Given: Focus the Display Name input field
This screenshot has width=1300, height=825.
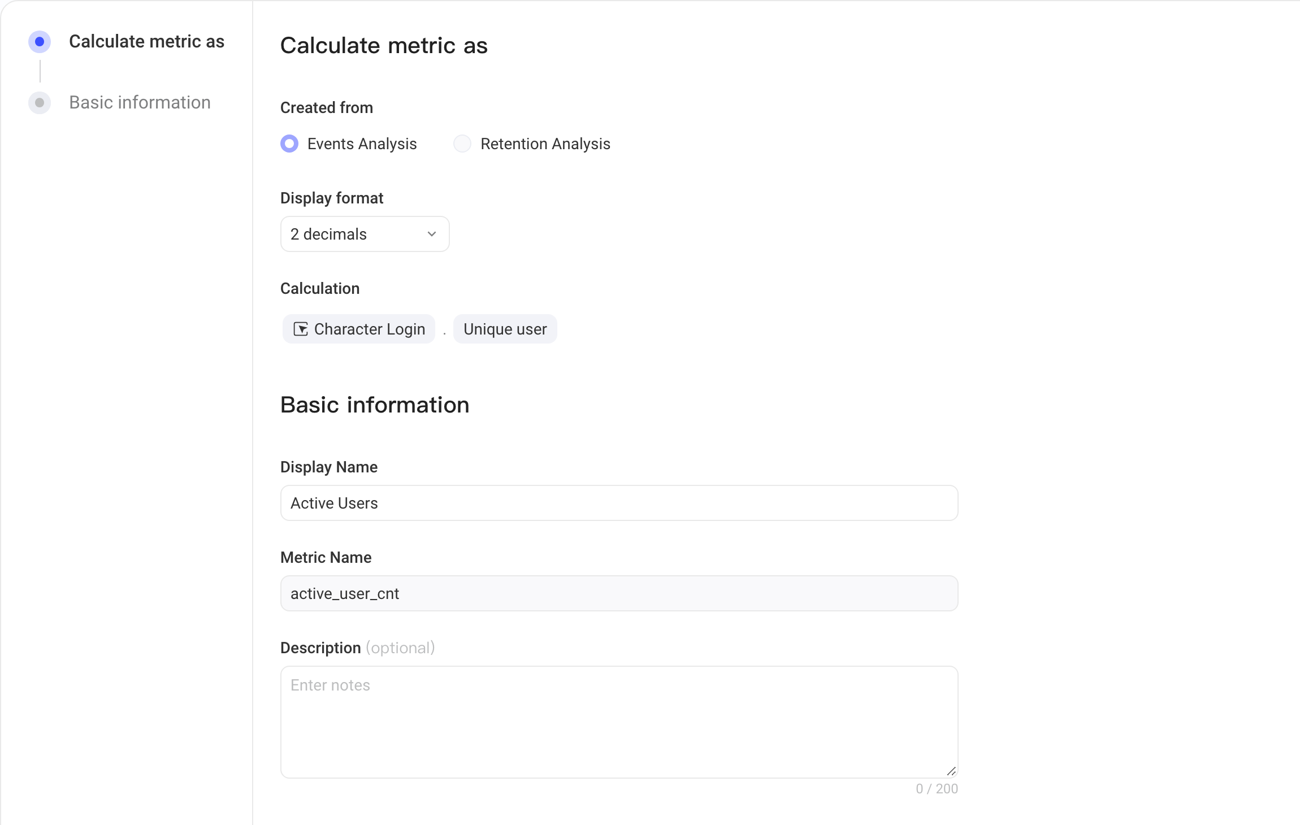Looking at the screenshot, I should pyautogui.click(x=619, y=503).
